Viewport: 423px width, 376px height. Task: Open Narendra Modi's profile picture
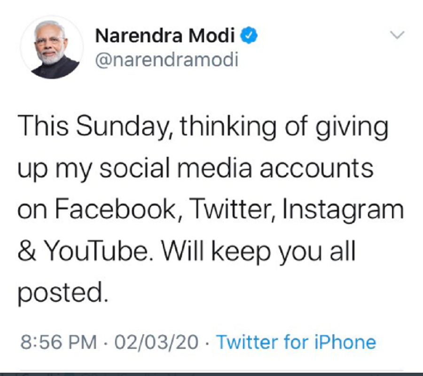tap(52, 48)
